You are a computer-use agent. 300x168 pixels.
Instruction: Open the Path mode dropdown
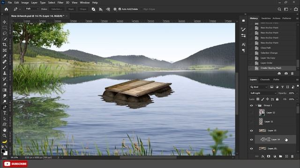[32, 9]
